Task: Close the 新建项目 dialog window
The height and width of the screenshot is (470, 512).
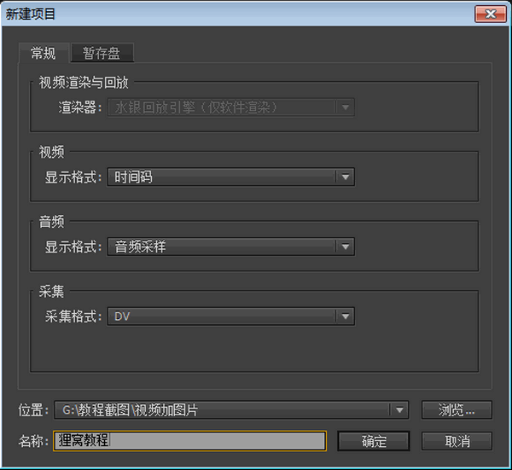Action: point(491,14)
